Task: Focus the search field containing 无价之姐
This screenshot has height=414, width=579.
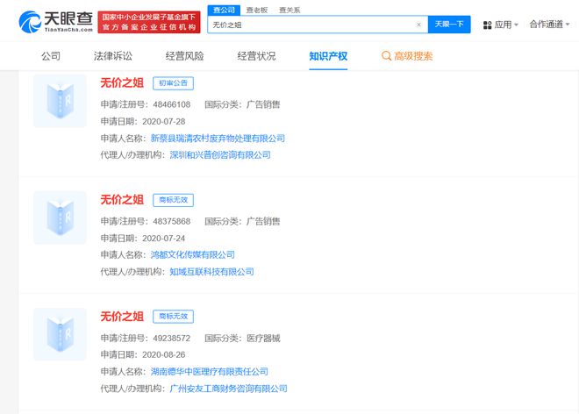Action: coord(318,25)
